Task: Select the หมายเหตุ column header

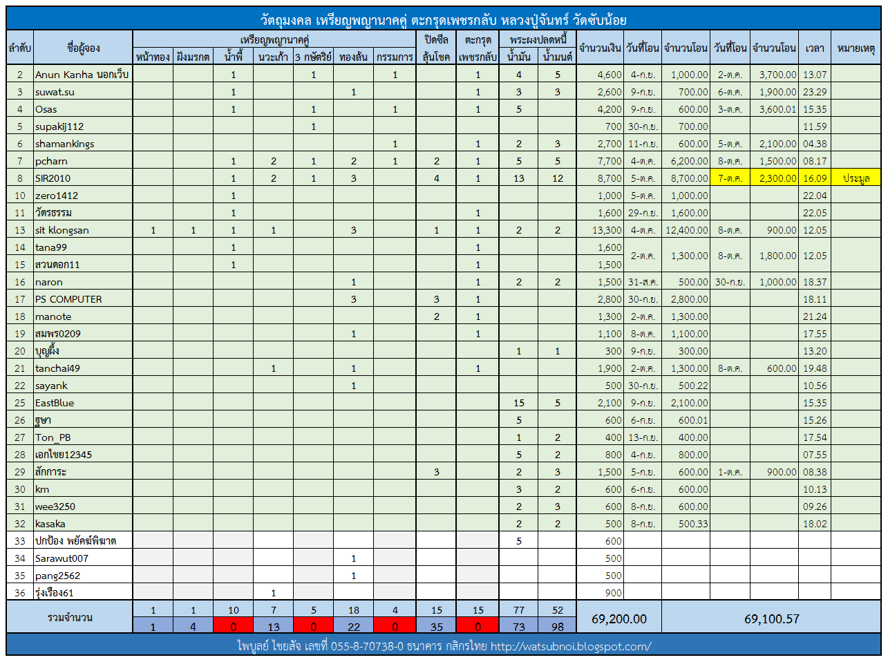Action: (x=856, y=48)
